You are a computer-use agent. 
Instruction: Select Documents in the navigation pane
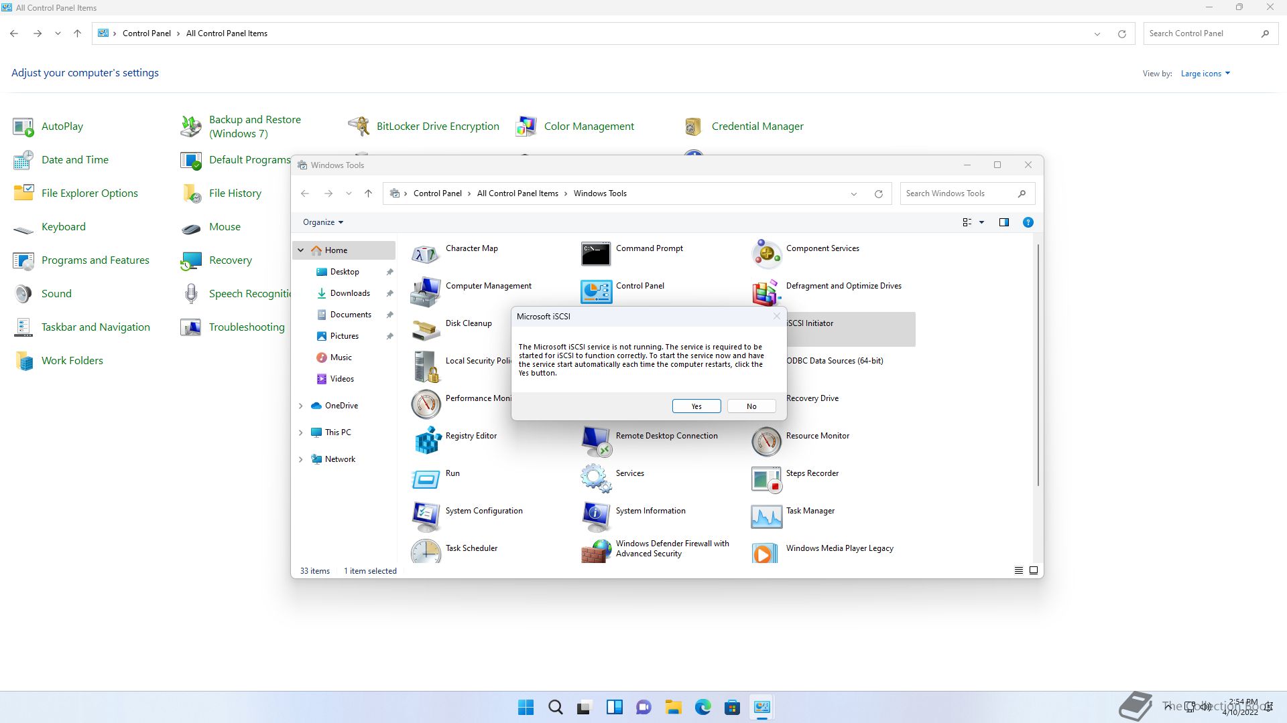click(x=351, y=315)
